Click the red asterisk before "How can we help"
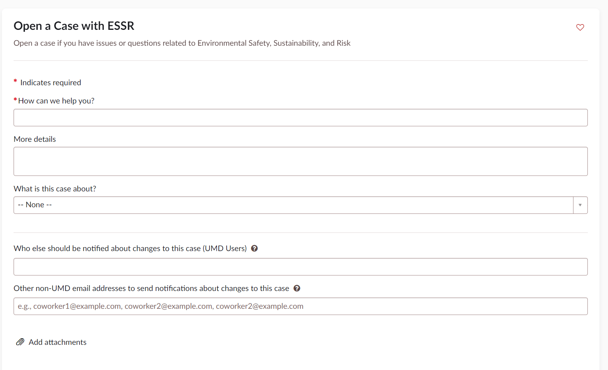This screenshot has height=370, width=608. [15, 100]
